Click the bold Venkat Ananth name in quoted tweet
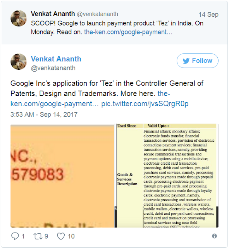 (53, 14)
